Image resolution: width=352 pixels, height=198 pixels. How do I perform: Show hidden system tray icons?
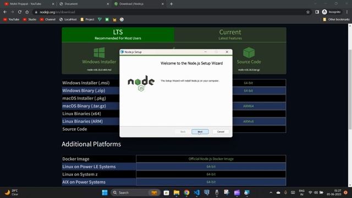point(271,193)
